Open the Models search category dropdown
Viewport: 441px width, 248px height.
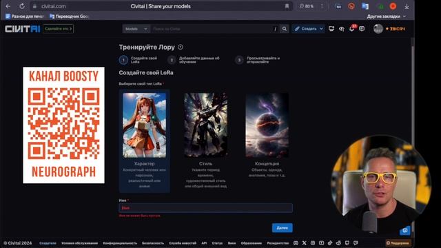tap(136, 29)
